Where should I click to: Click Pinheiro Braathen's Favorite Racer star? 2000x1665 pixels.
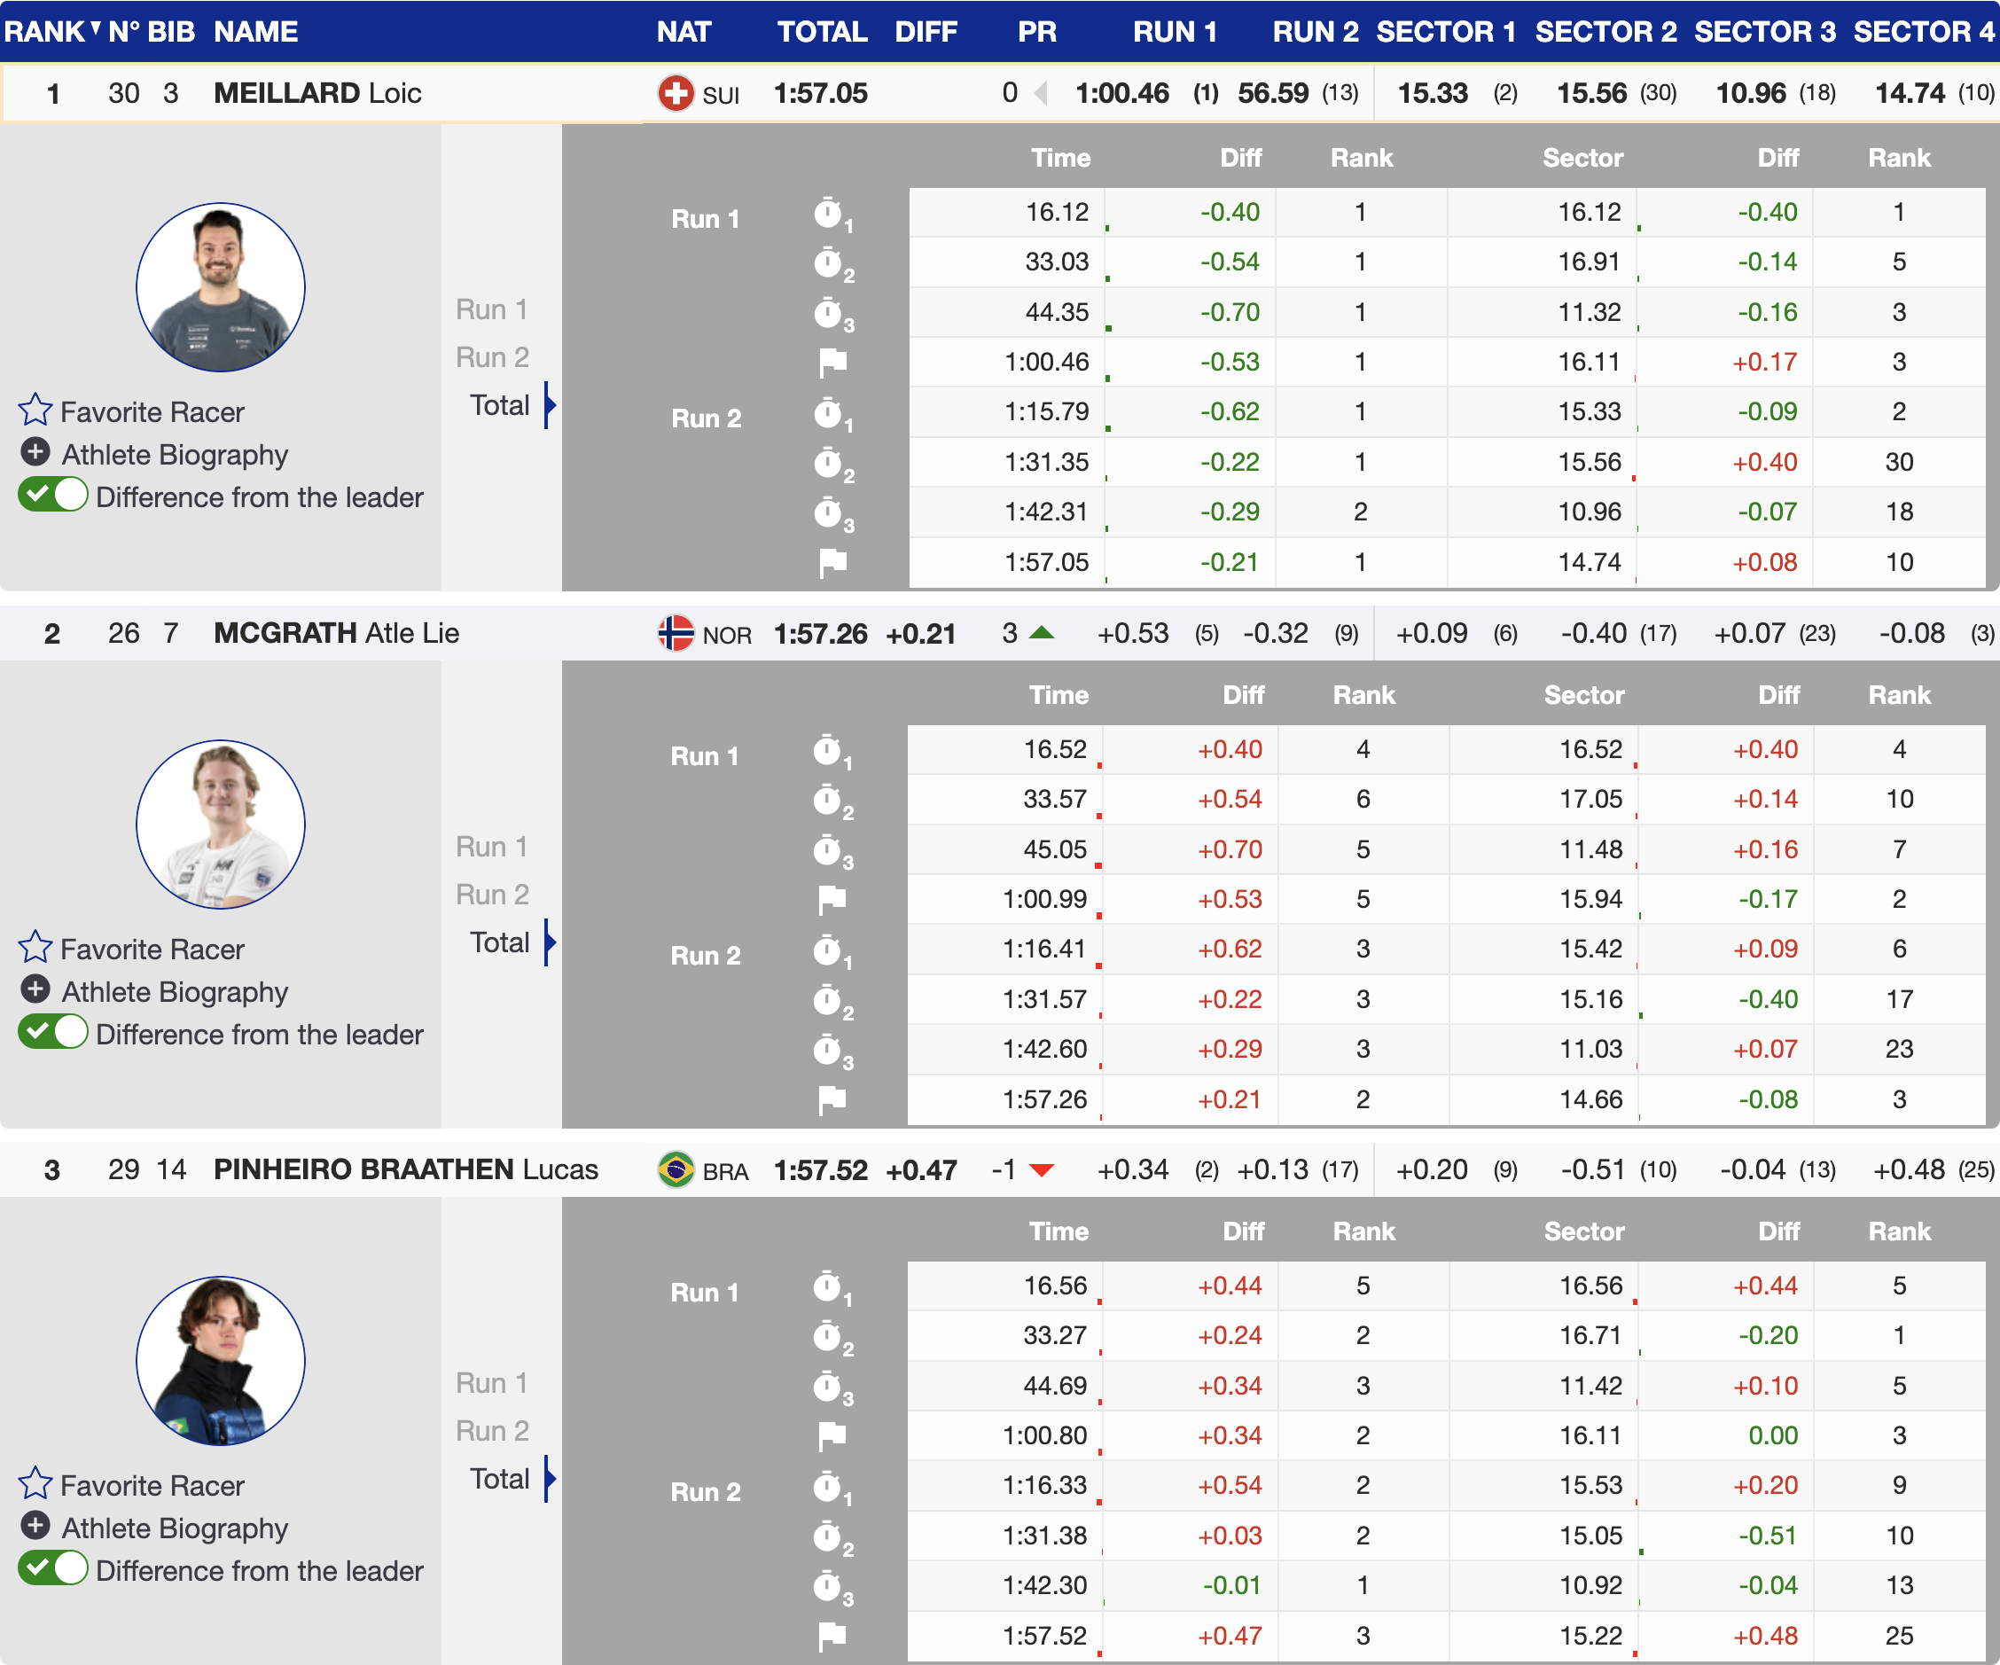coord(35,1484)
